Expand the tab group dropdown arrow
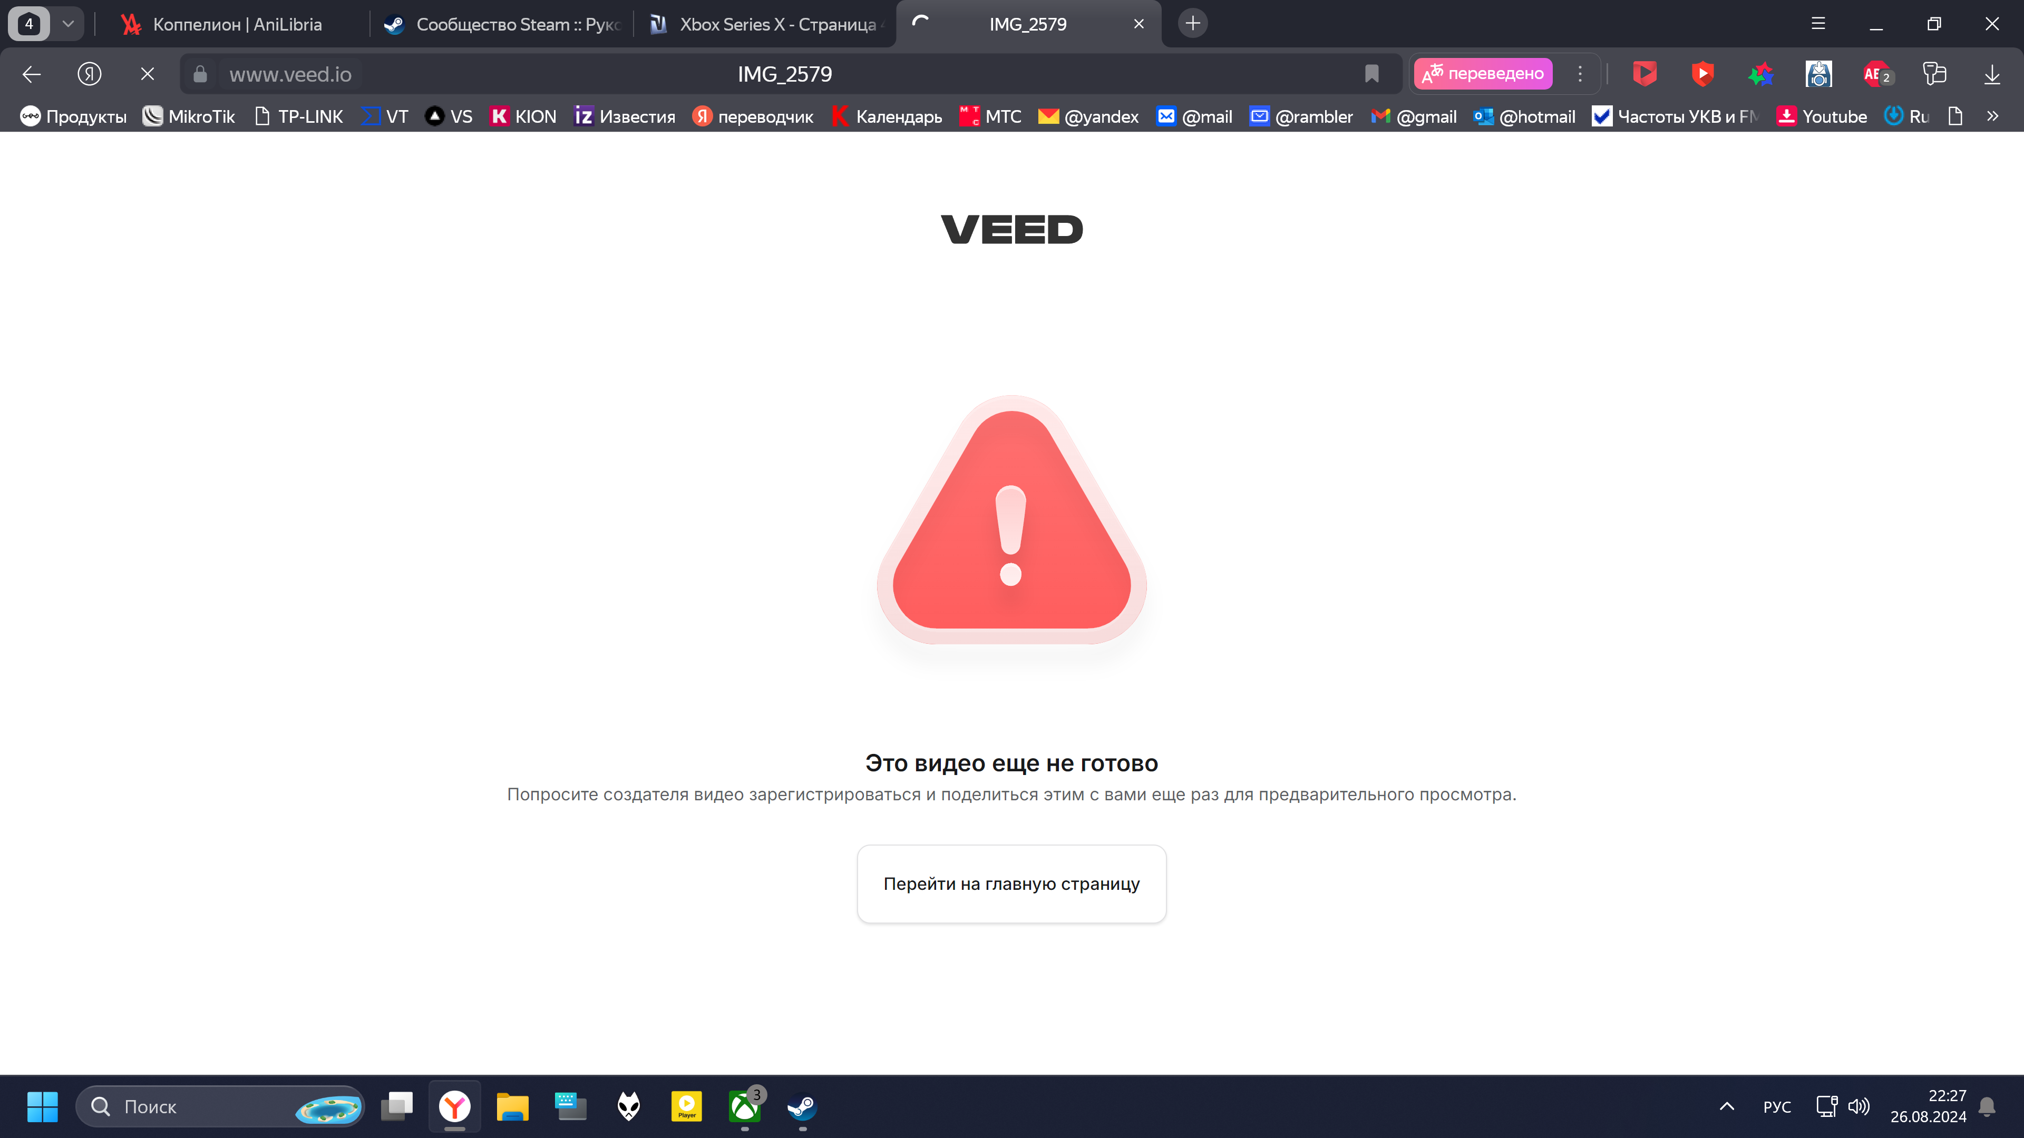 pyautogui.click(x=69, y=24)
